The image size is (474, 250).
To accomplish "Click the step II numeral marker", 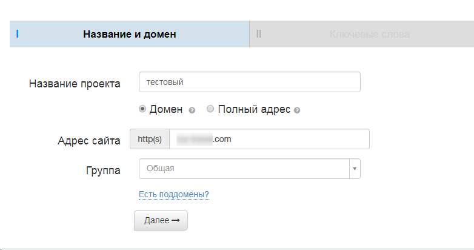I will [259, 34].
